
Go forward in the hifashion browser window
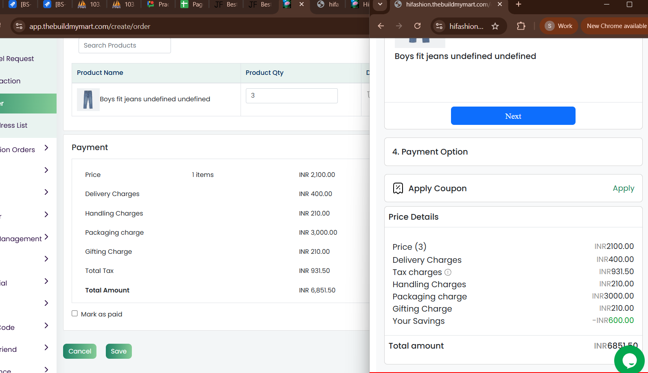point(399,26)
